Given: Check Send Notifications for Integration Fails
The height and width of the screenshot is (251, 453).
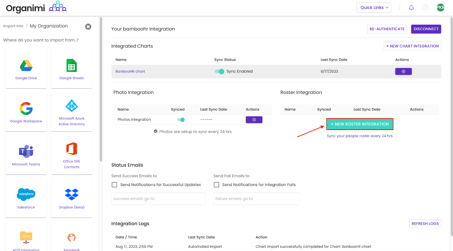Looking at the screenshot, I should tap(216, 185).
